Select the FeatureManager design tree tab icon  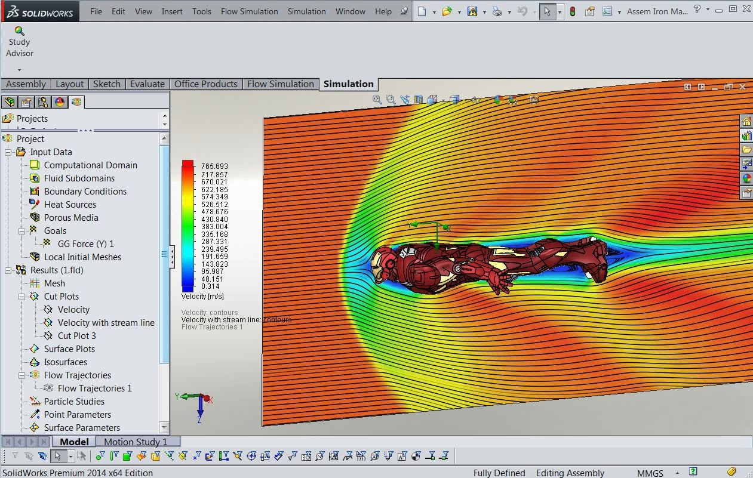click(10, 101)
